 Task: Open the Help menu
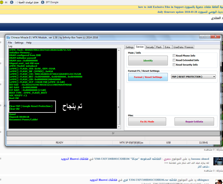click(29, 43)
